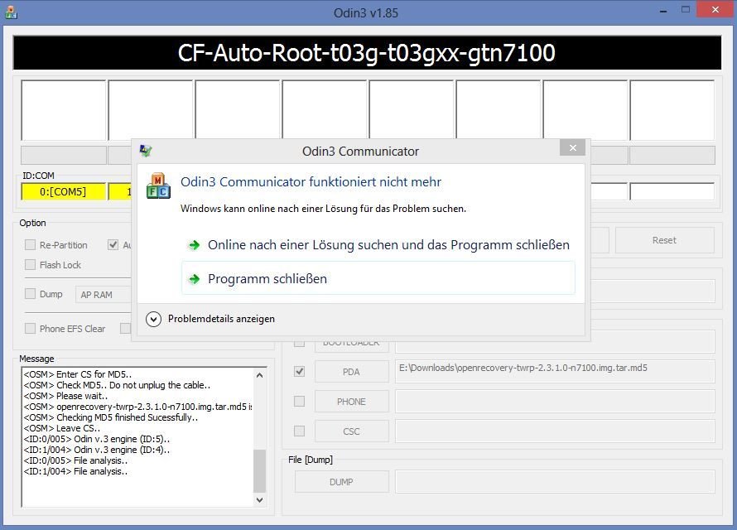This screenshot has height=530, width=737.
Task: Select log line '<ID:1/004> File analysis..'
Action: pyautogui.click(x=75, y=471)
